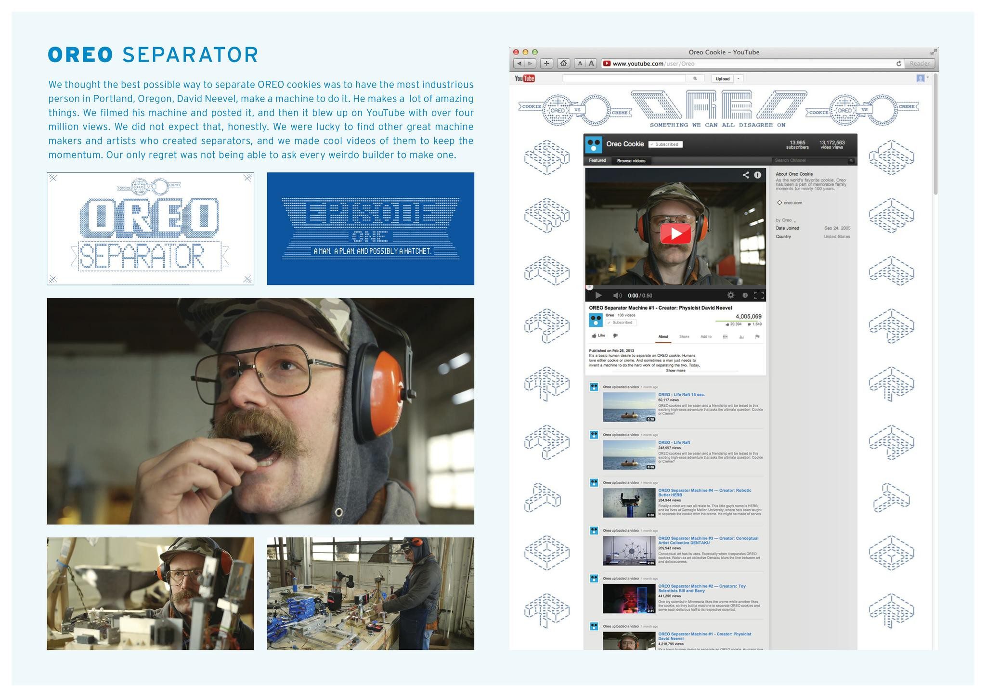Screen dimensions: 986x697
Task: Open the YouTube home logo
Action: (524, 78)
